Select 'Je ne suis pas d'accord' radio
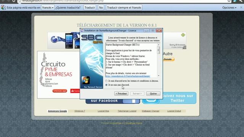 tap(106, 85)
